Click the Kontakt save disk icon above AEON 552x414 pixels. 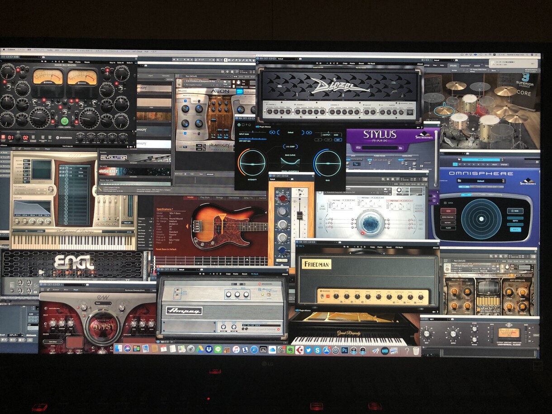[x=223, y=71]
